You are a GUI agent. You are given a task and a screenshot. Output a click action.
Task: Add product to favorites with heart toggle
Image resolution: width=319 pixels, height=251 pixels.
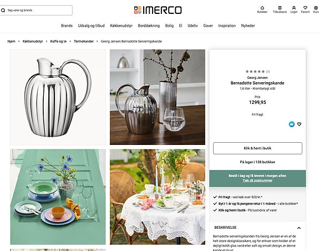point(299,124)
